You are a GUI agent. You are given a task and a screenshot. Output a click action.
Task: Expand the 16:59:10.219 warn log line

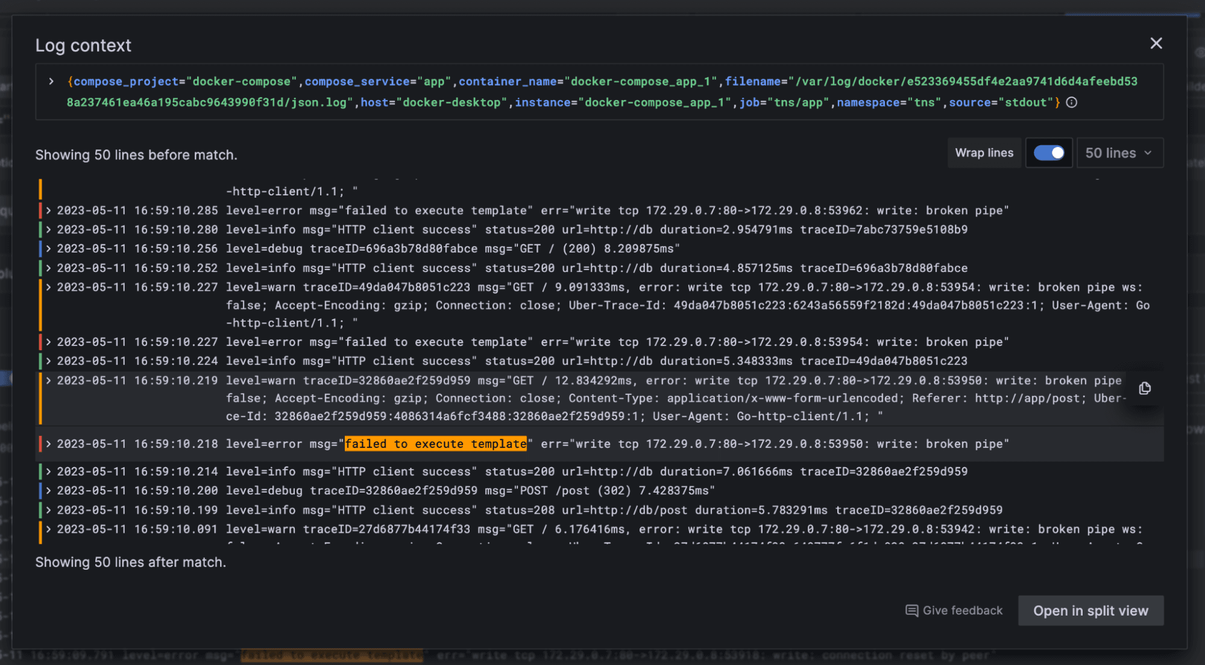(48, 380)
